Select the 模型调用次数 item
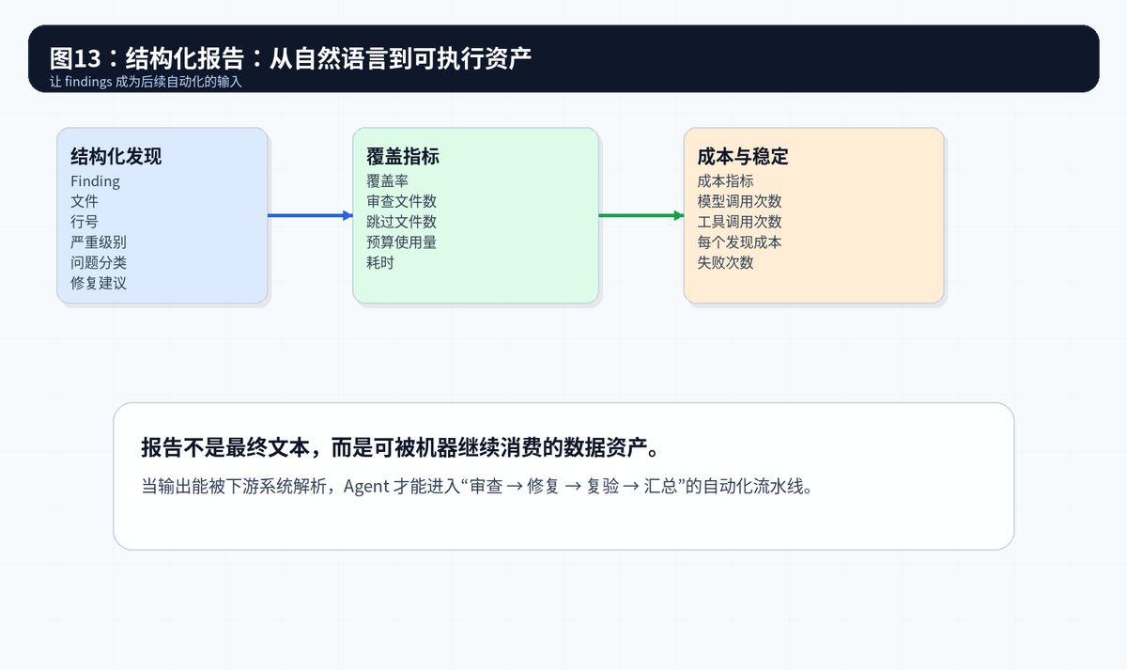Image resolution: width=1127 pixels, height=670 pixels. pos(739,201)
